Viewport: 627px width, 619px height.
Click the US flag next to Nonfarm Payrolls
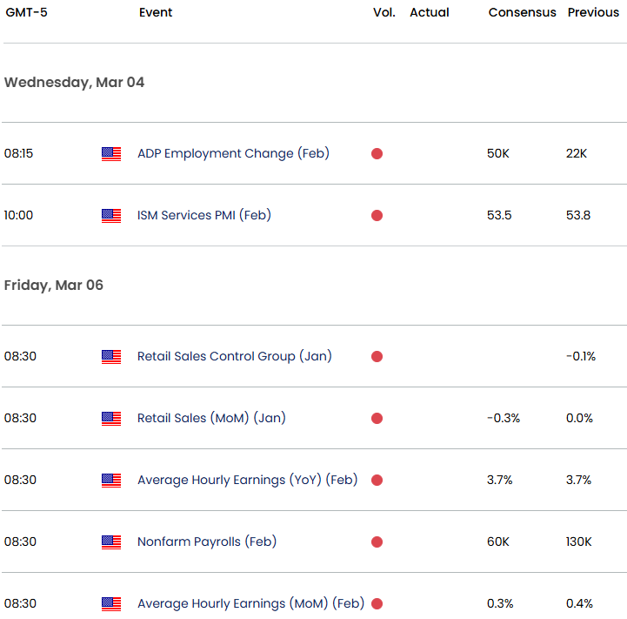pyautogui.click(x=110, y=542)
